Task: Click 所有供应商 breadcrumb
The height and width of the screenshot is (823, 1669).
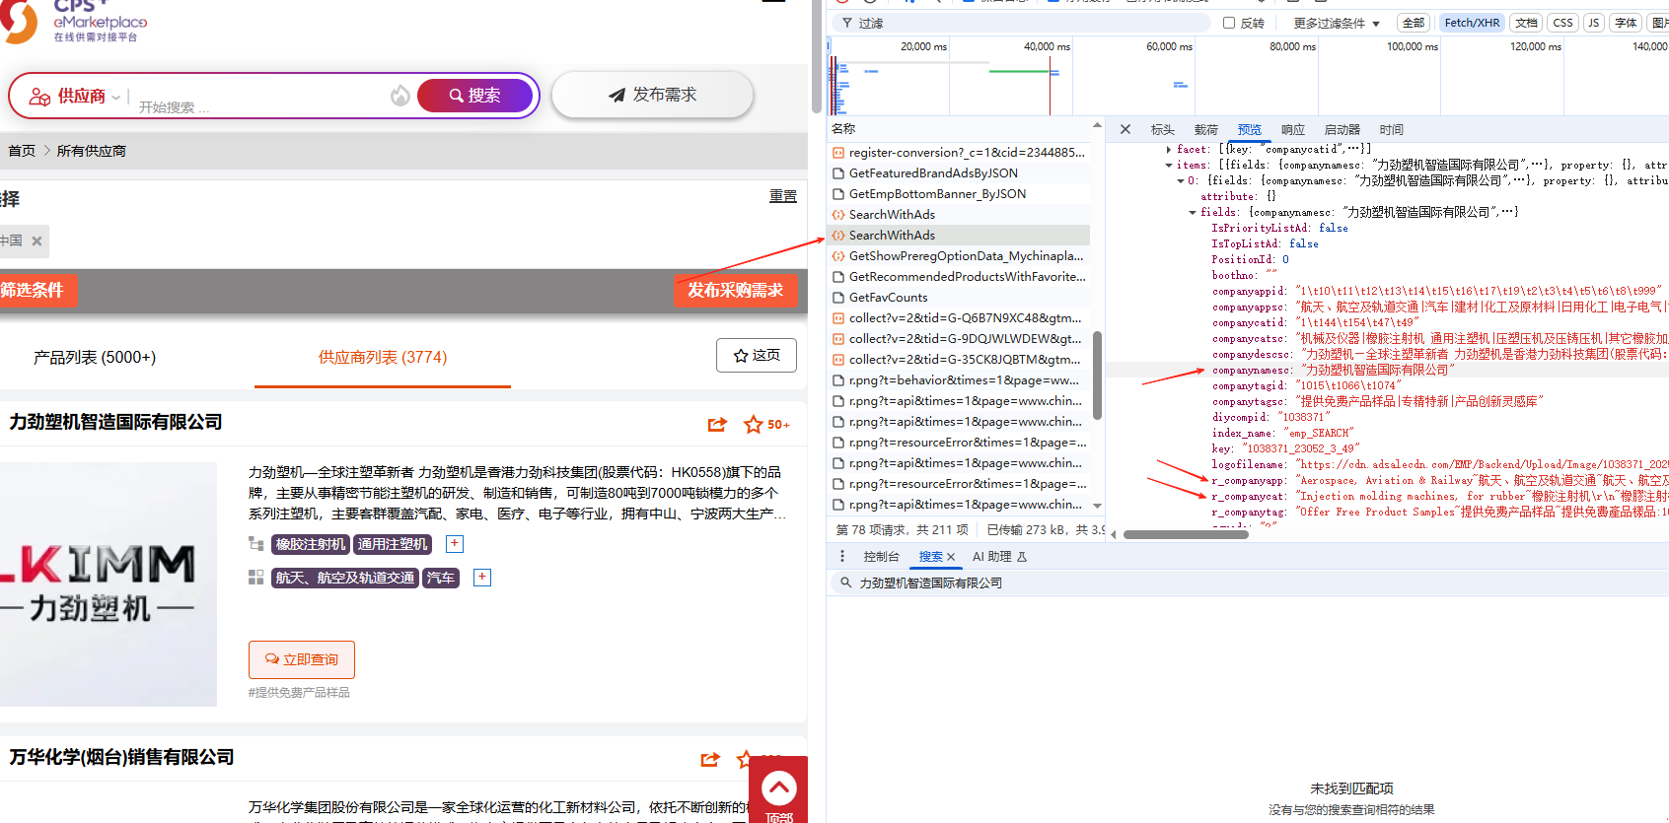Action: coord(92,151)
